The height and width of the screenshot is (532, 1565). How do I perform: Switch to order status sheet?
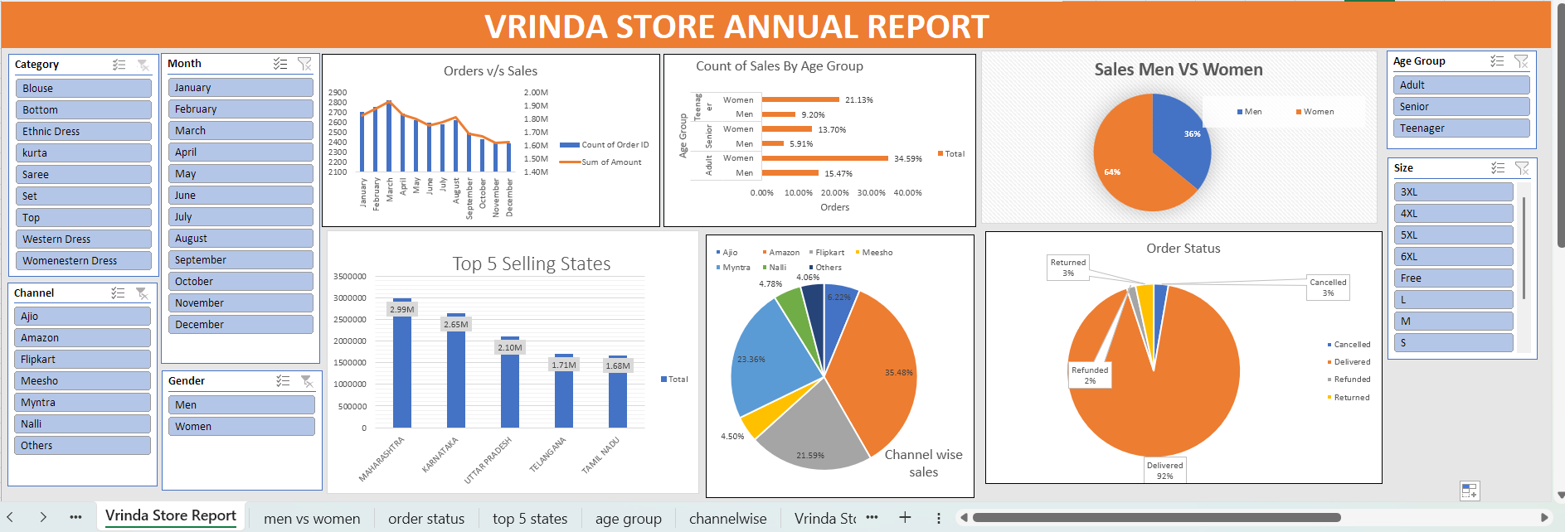pyautogui.click(x=426, y=519)
